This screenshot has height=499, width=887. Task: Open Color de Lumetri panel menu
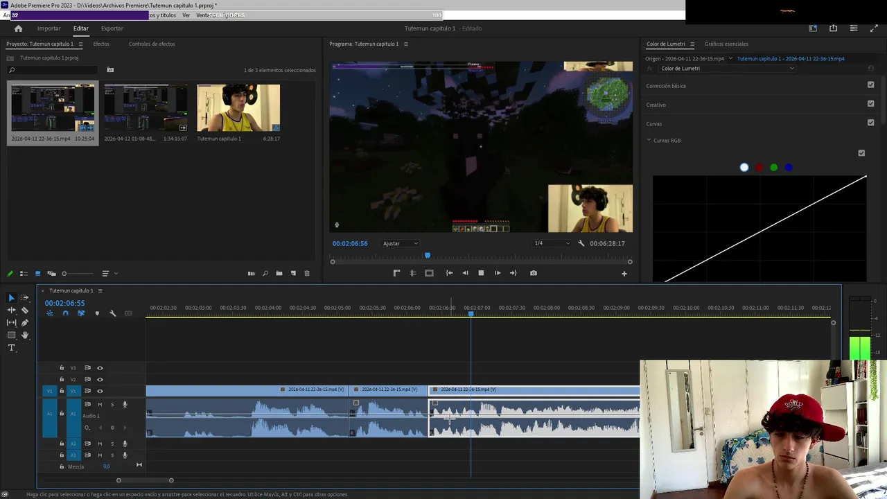pos(692,44)
